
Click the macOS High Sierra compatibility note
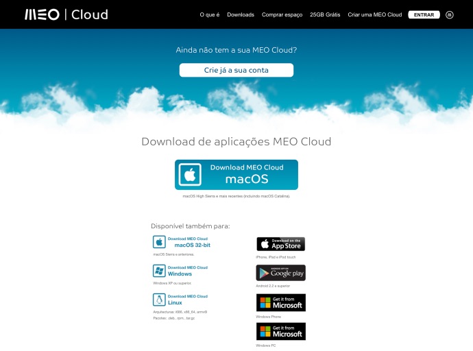pyautogui.click(x=236, y=196)
